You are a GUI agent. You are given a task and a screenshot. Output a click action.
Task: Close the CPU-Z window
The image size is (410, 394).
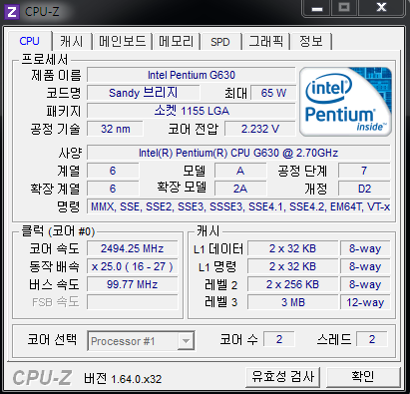[381, 7]
